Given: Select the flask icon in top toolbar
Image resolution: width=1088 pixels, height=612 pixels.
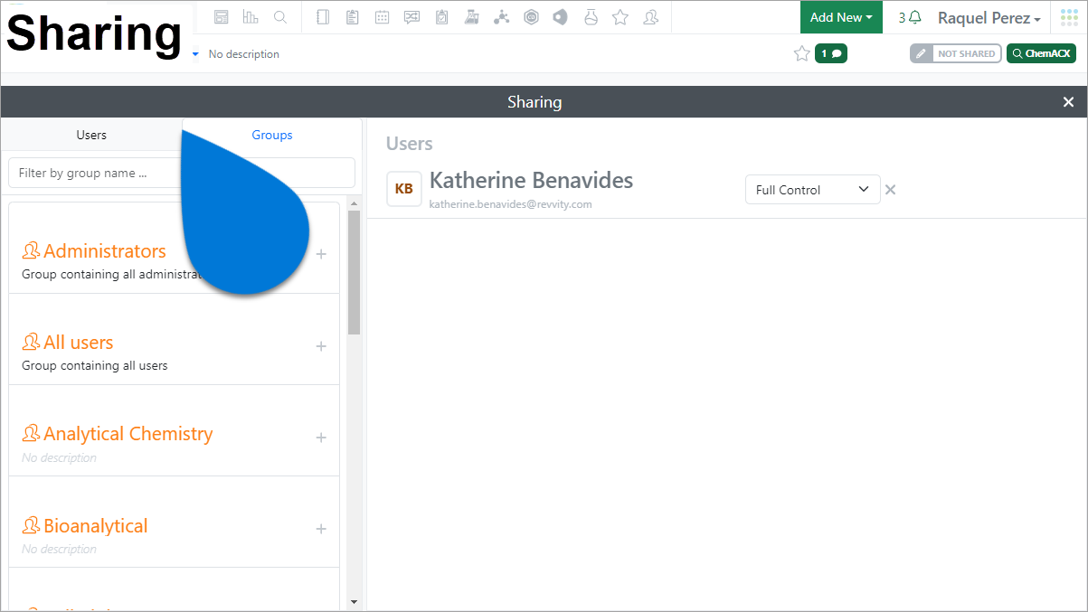Looking at the screenshot, I should pos(591,17).
